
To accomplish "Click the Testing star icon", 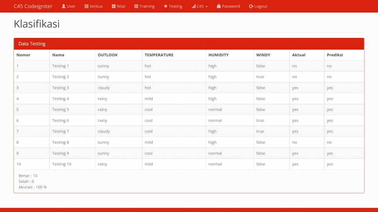I will coord(166,6).
